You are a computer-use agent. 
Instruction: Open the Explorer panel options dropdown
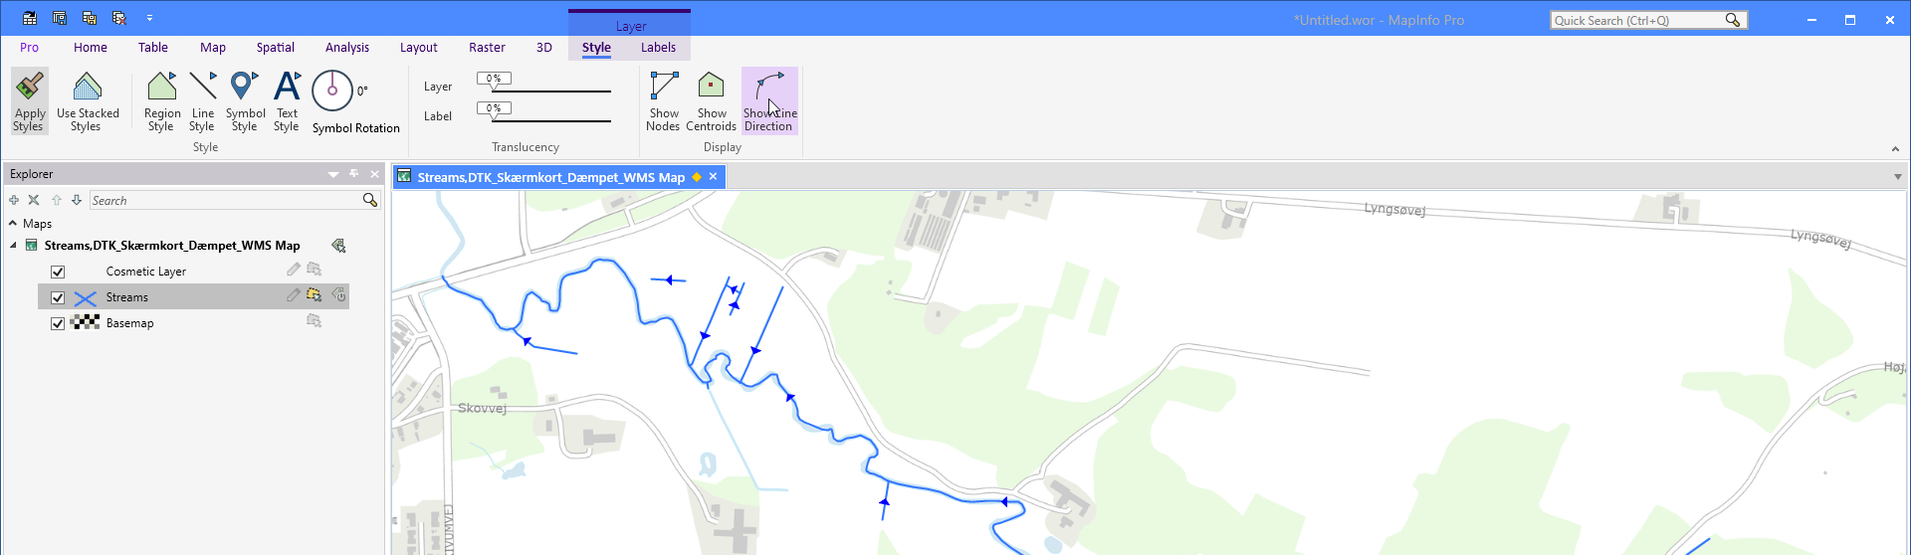coord(333,174)
